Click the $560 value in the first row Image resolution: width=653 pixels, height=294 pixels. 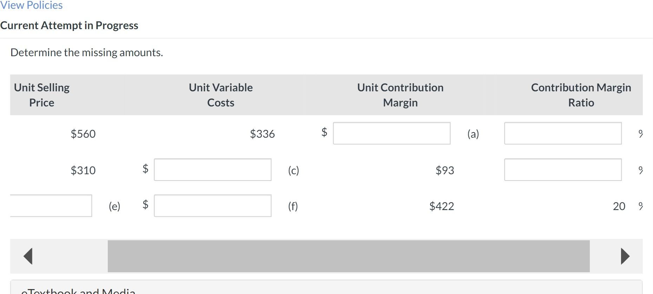(x=83, y=133)
